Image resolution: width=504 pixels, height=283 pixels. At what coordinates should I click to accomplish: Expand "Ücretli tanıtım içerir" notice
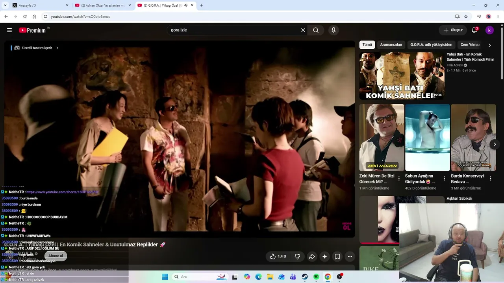click(x=36, y=48)
